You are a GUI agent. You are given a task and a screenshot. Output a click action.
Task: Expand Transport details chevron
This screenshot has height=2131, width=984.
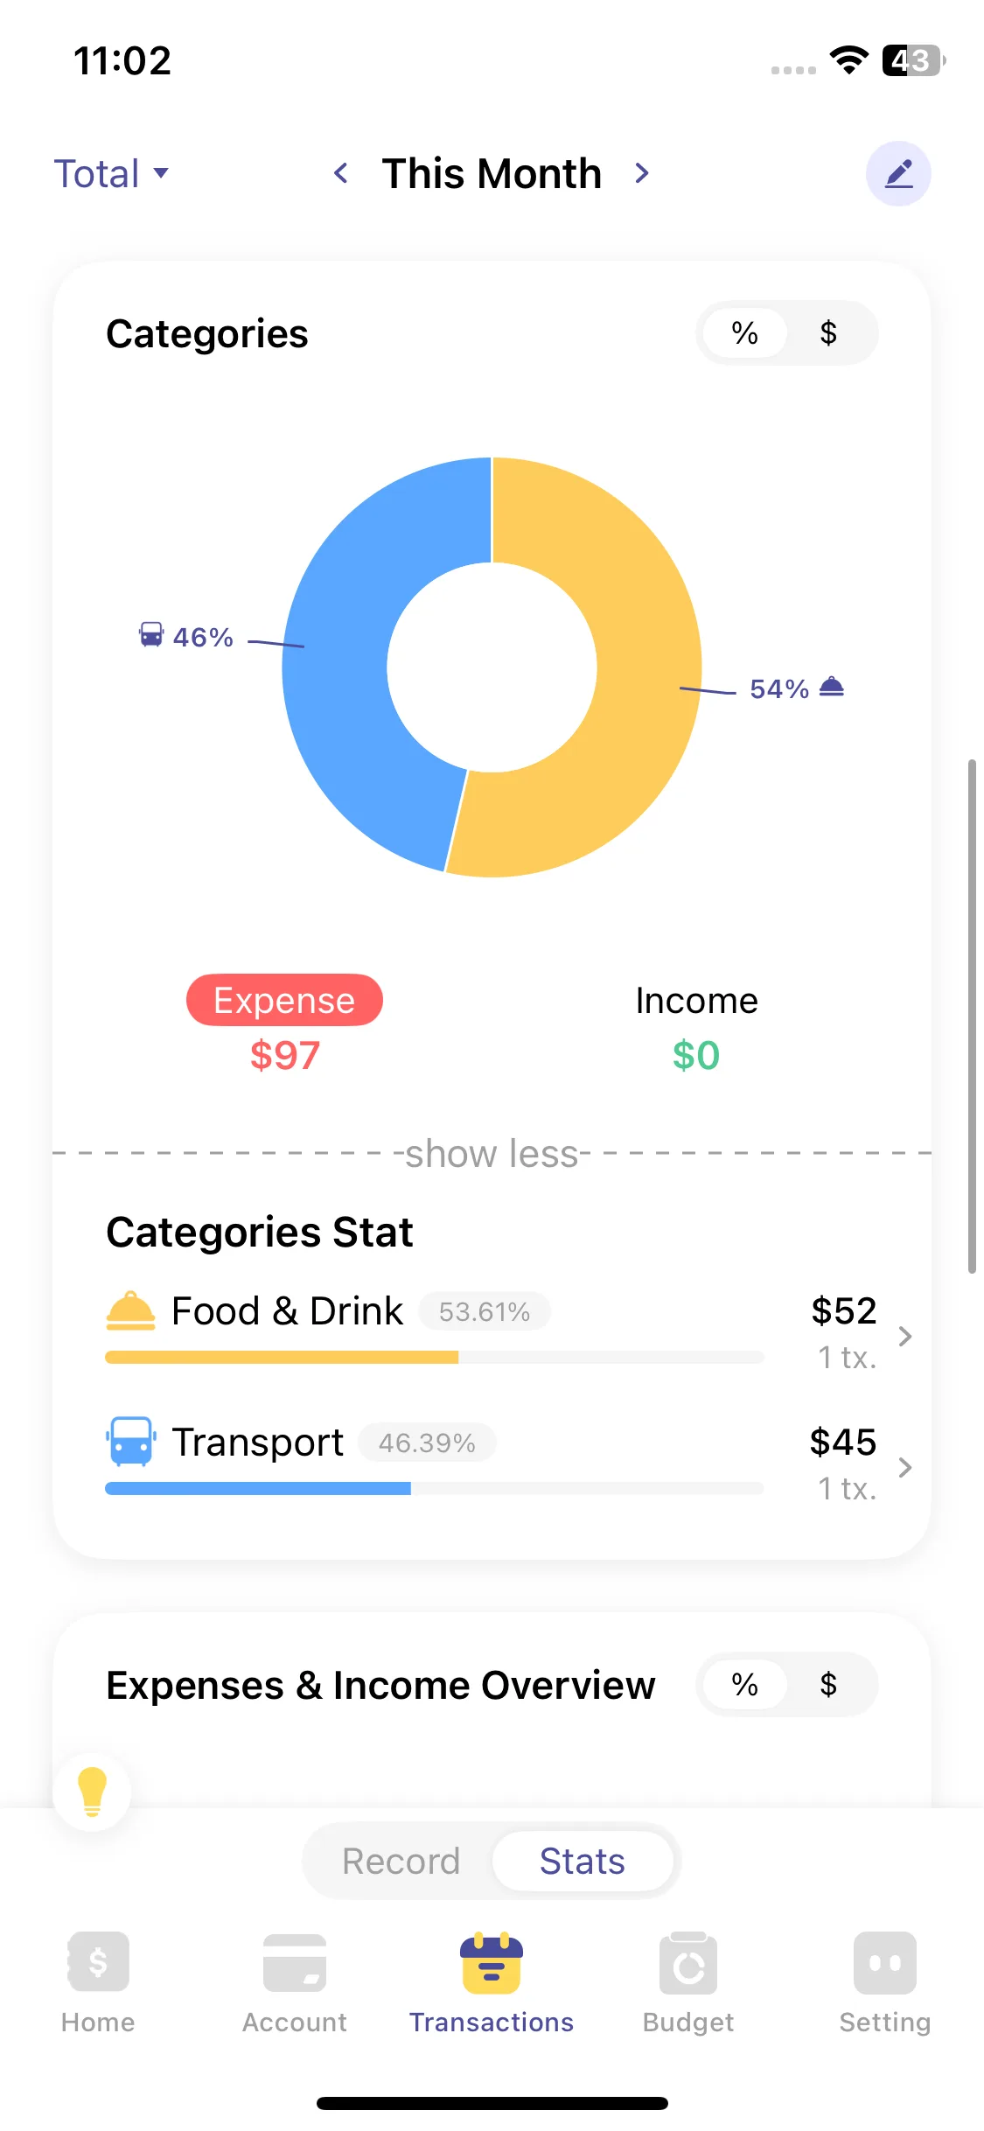pyautogui.click(x=905, y=1467)
